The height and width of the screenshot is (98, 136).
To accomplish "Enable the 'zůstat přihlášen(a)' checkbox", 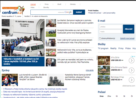I will point(100,38).
